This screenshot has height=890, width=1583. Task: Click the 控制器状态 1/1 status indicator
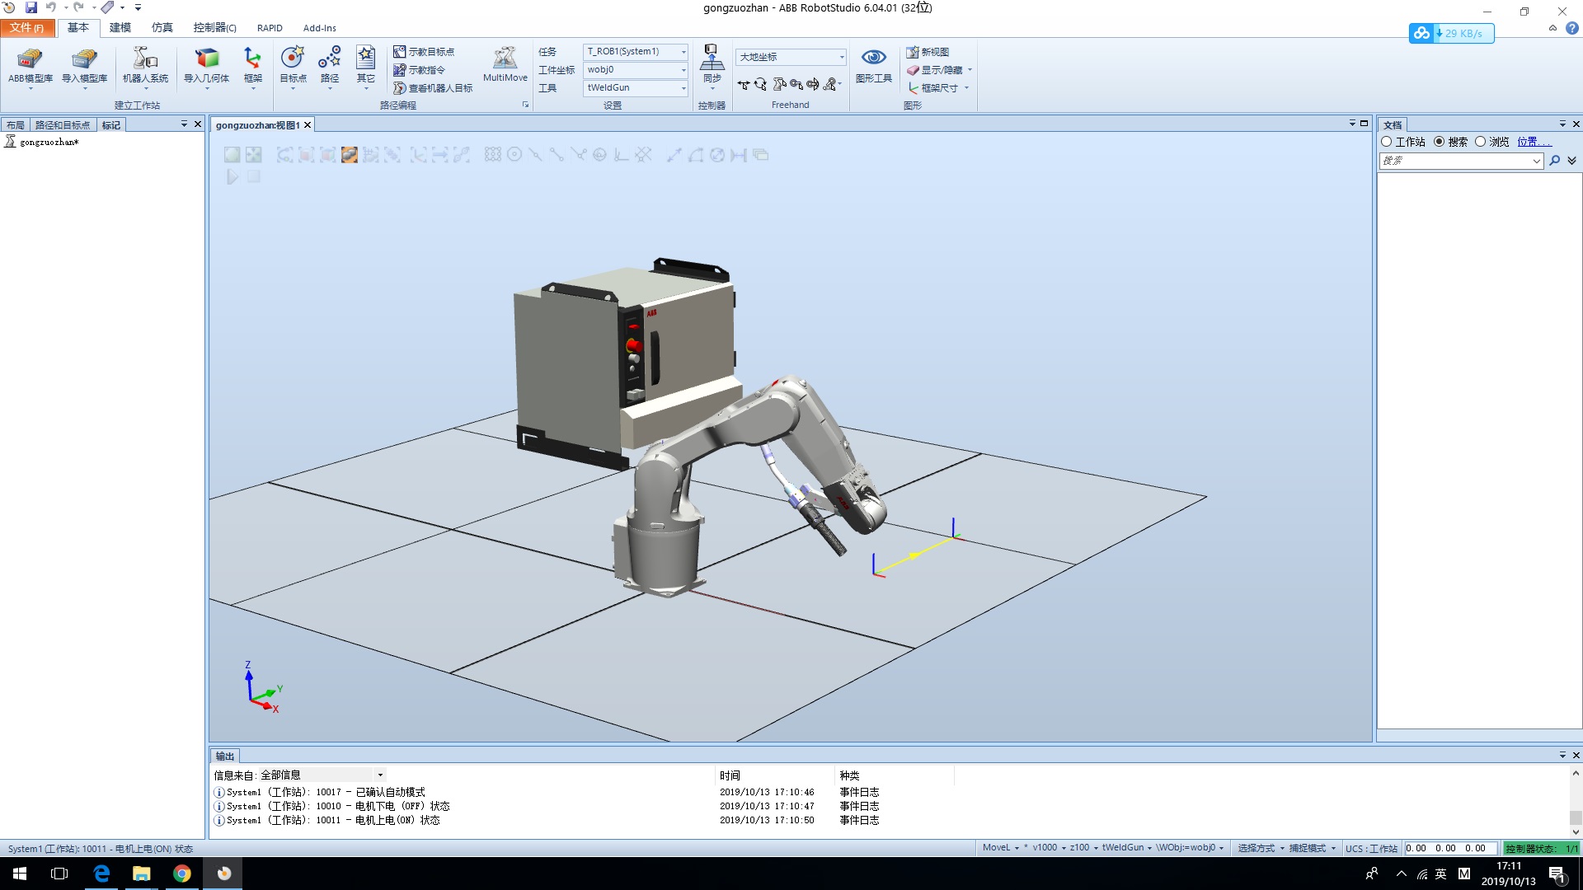[1541, 848]
